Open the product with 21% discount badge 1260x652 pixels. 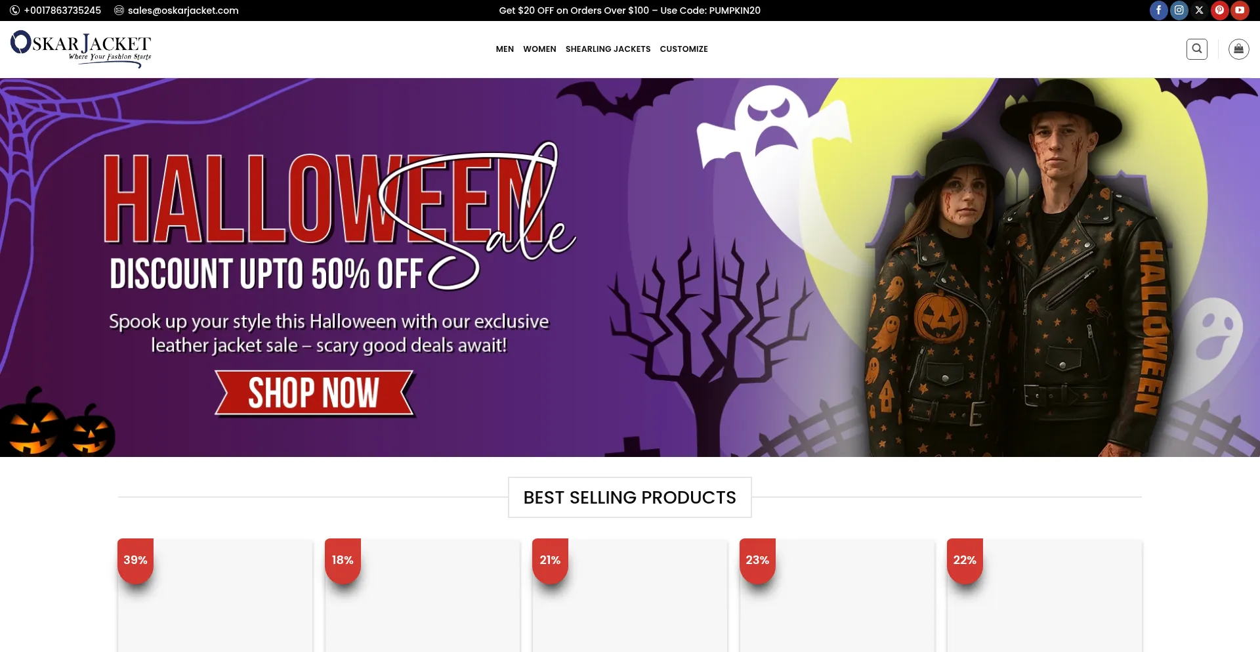coord(630,596)
